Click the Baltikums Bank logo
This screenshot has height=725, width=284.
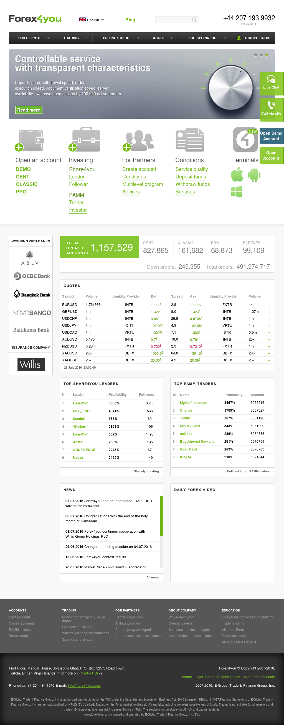(x=31, y=330)
